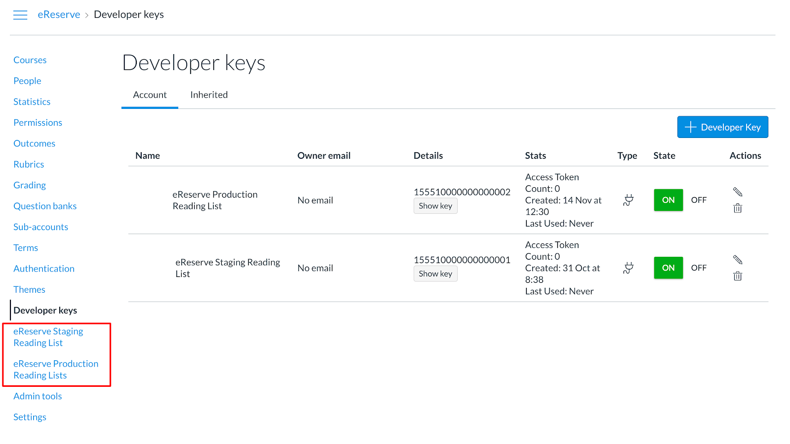
Task: Click the plug type icon for Staging key
Action: (628, 268)
